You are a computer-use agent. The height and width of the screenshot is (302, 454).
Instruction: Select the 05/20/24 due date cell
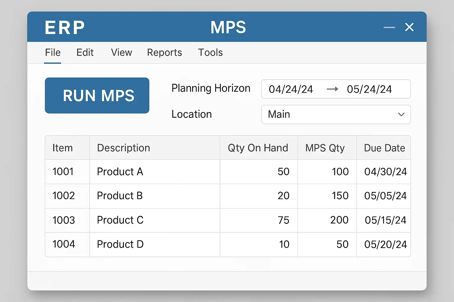point(385,244)
